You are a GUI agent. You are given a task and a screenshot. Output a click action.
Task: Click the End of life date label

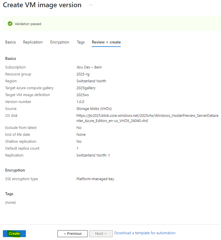pyautogui.click(x=18, y=135)
